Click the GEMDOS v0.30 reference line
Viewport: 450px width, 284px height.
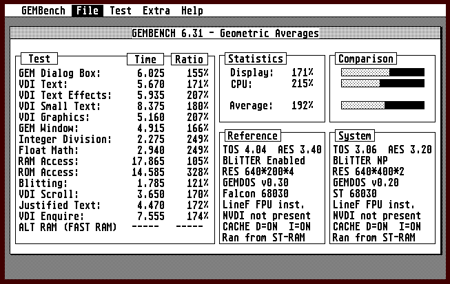click(256, 183)
